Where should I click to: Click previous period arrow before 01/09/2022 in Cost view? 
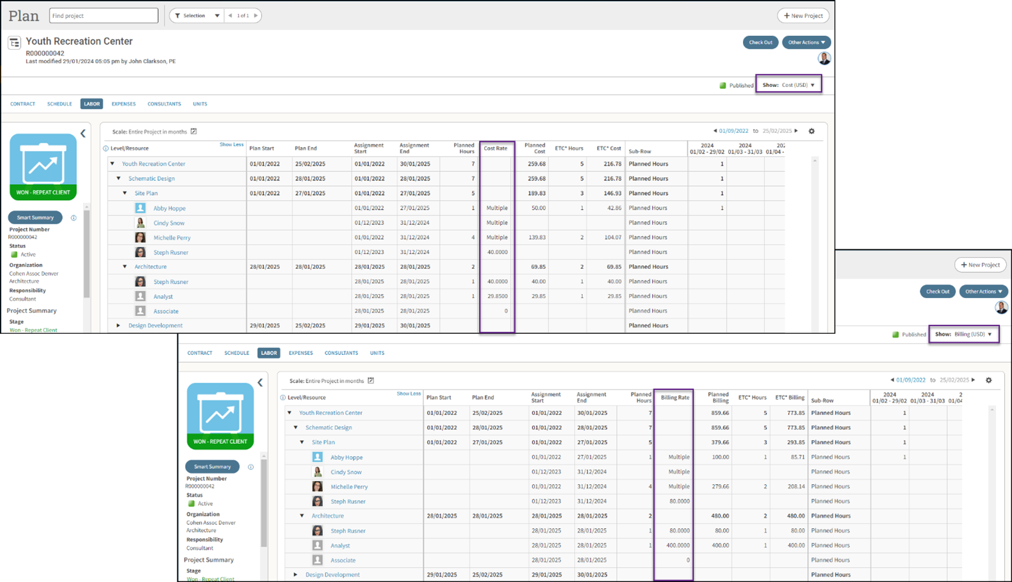715,131
